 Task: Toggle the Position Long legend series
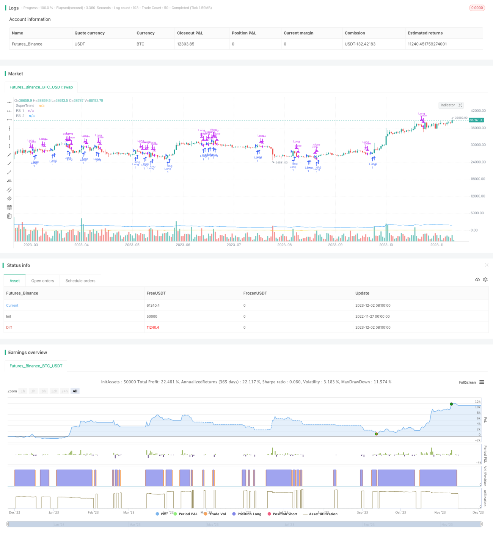247,514
